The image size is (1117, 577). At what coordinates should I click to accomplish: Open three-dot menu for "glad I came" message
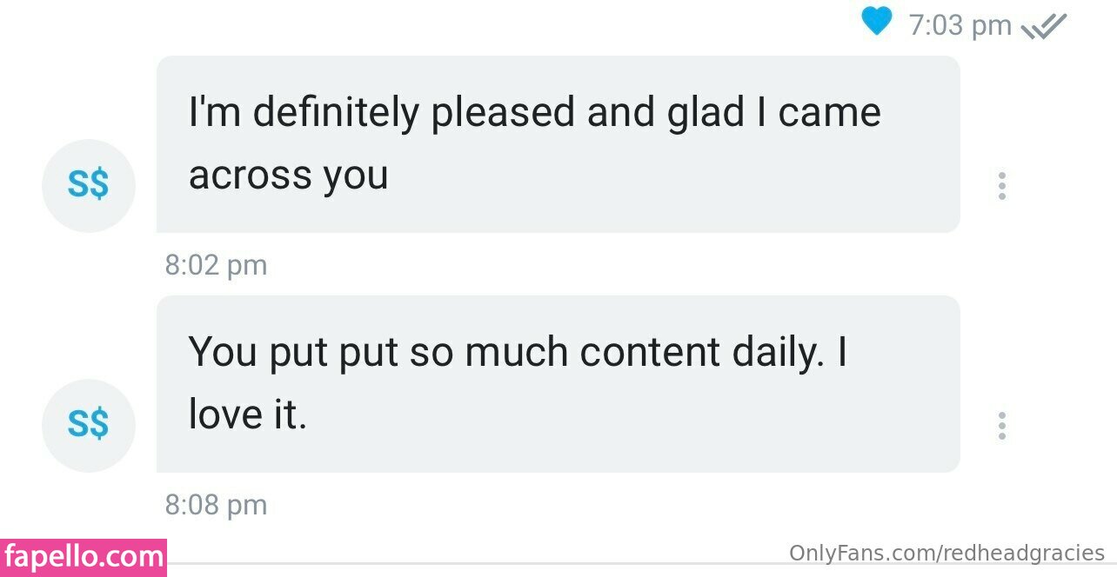(x=1002, y=186)
